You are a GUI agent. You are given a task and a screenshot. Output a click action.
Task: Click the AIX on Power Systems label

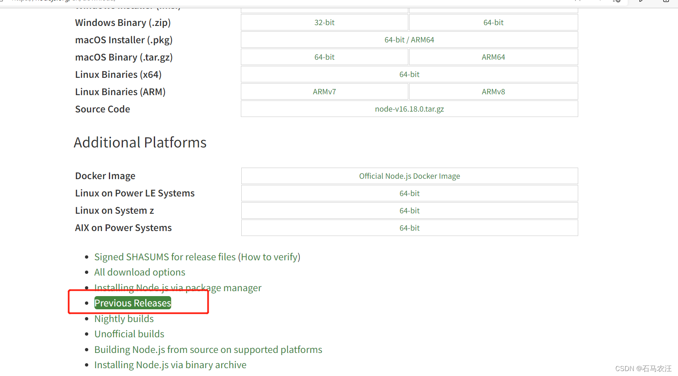coord(123,228)
